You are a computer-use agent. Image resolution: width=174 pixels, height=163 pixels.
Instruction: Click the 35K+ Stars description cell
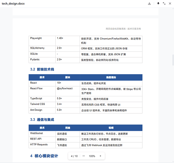(x=111, y=91)
